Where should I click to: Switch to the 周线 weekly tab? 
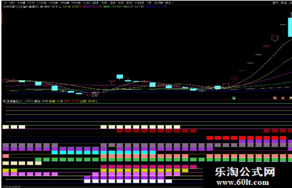click(104, 3)
